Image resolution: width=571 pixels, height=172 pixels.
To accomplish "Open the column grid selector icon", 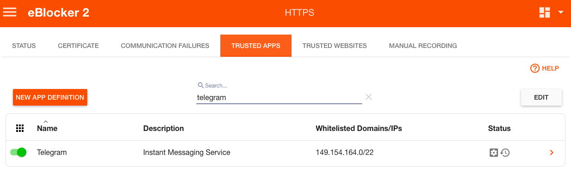I will [20, 128].
